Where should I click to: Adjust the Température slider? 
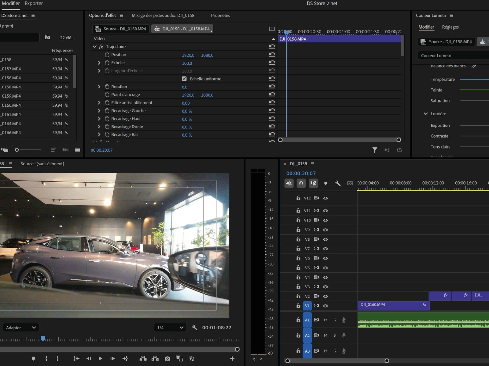(x=474, y=80)
